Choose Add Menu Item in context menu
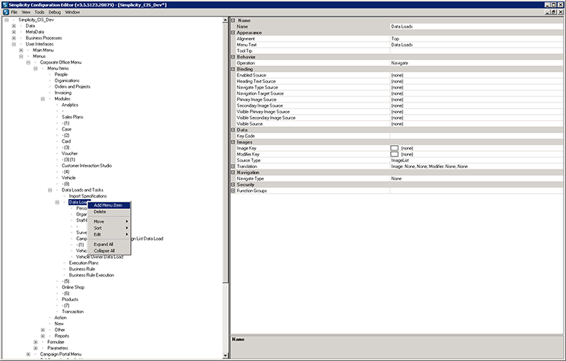566x361 pixels. tap(109, 205)
